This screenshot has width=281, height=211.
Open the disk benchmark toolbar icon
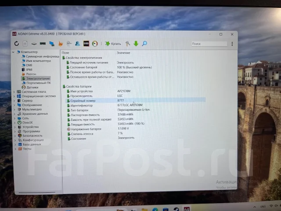point(34,44)
